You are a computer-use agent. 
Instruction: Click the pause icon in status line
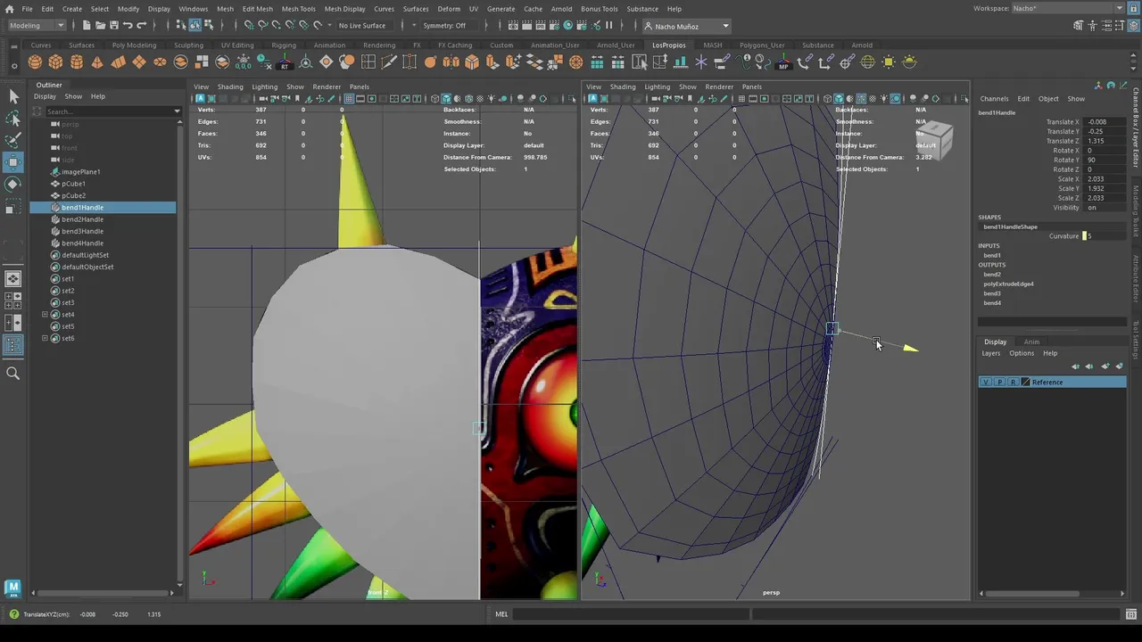tap(609, 25)
